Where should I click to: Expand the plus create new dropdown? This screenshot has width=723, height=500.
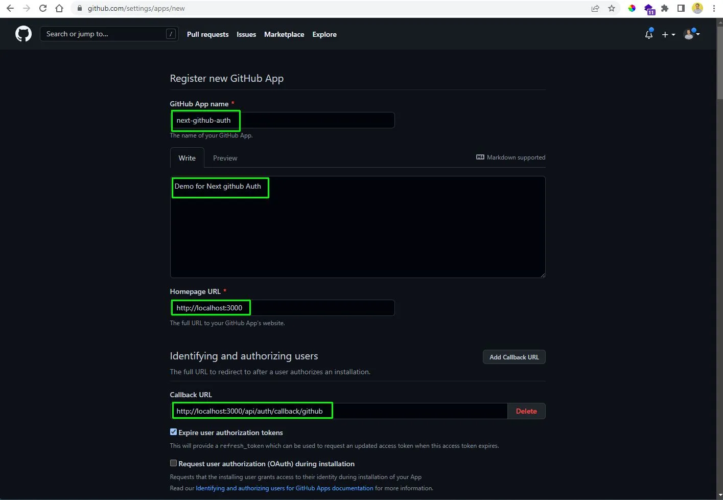point(668,34)
